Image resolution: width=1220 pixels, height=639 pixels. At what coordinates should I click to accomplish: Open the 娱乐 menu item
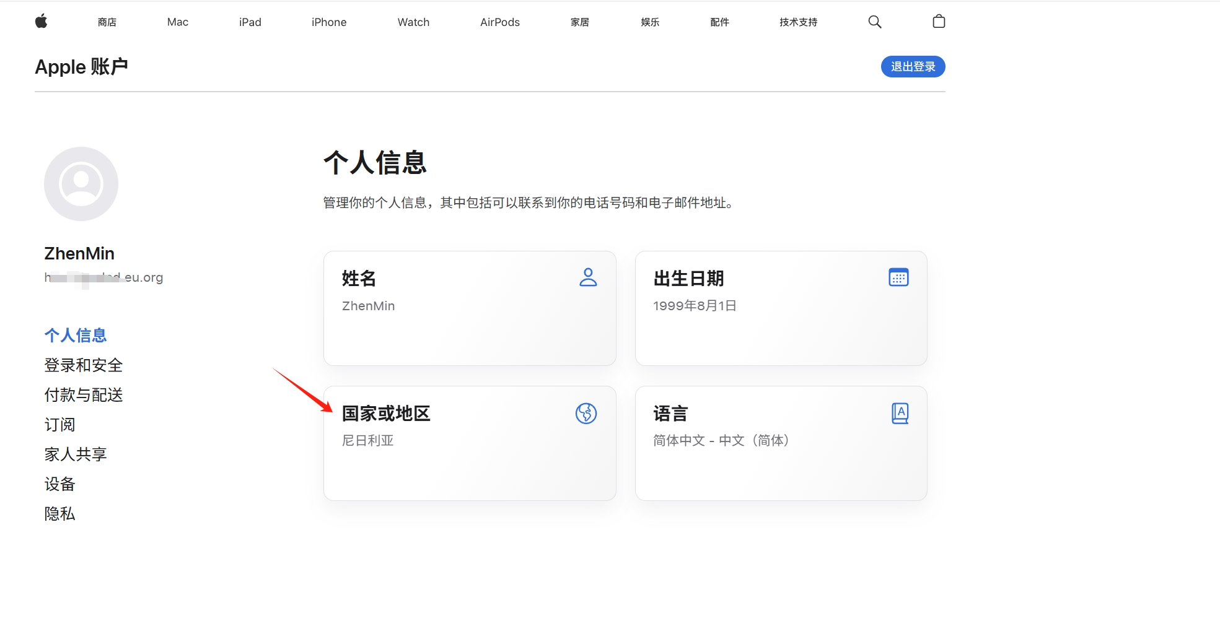click(x=650, y=22)
